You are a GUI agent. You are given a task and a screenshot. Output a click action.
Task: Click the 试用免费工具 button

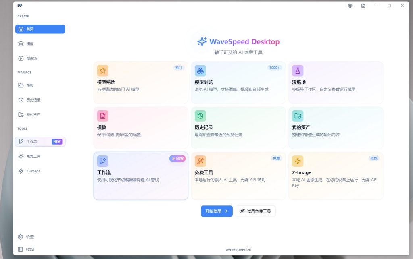pyautogui.click(x=255, y=211)
